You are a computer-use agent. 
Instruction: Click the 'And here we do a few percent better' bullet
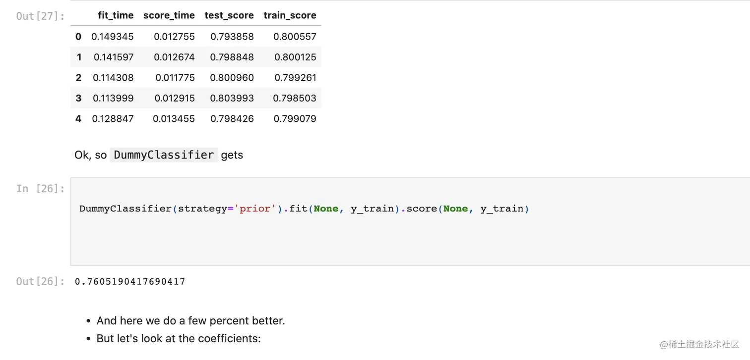[x=190, y=321]
